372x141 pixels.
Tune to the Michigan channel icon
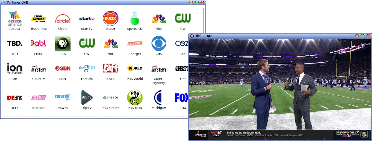click(158, 98)
